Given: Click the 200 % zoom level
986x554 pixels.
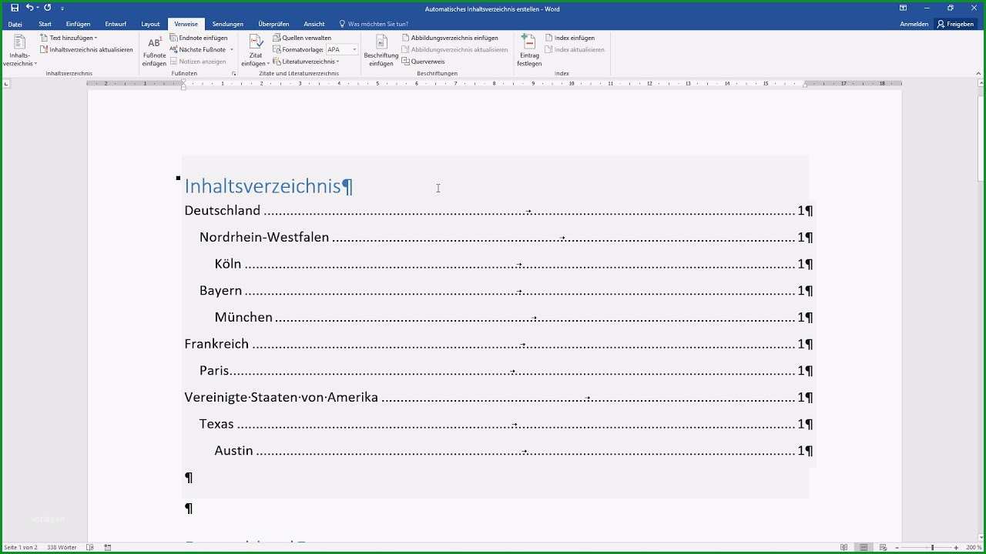Looking at the screenshot, I should (974, 547).
